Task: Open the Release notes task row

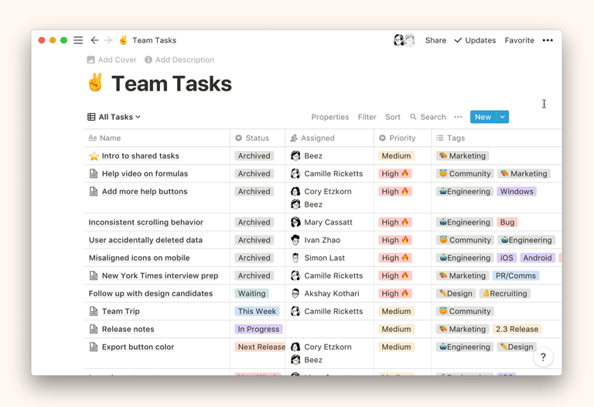Action: tap(128, 329)
